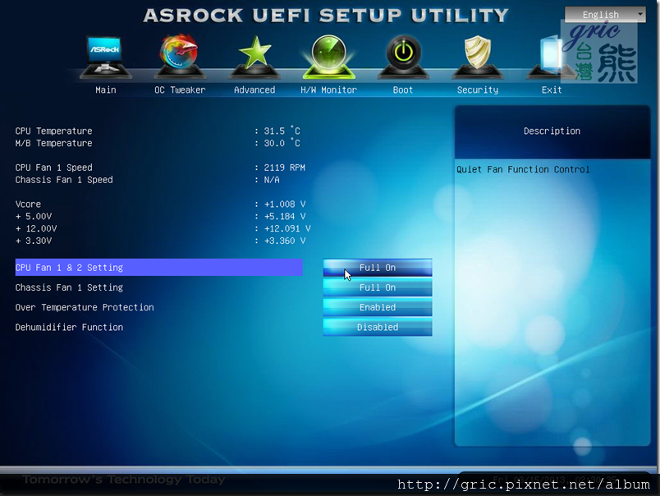660x496 pixels.
Task: Switch to the Main tab label
Action: coord(106,90)
